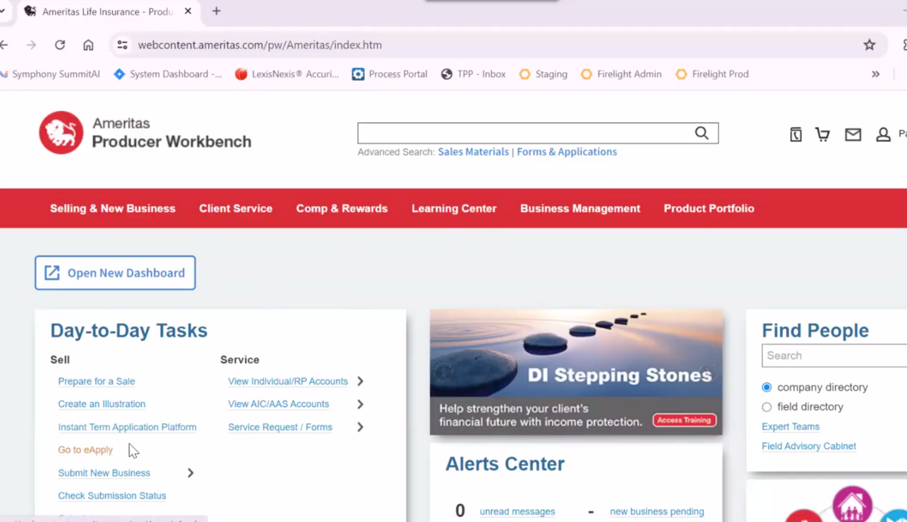Open Selling & New Business menu

click(113, 208)
